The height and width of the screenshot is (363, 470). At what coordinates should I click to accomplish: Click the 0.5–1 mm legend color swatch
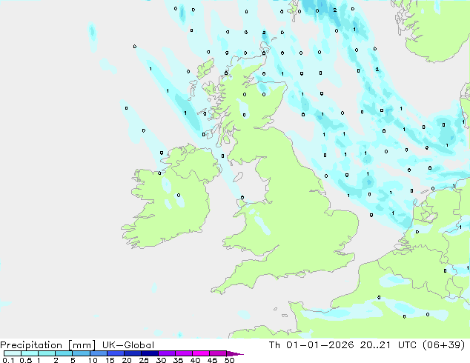pyautogui.click(x=30, y=353)
